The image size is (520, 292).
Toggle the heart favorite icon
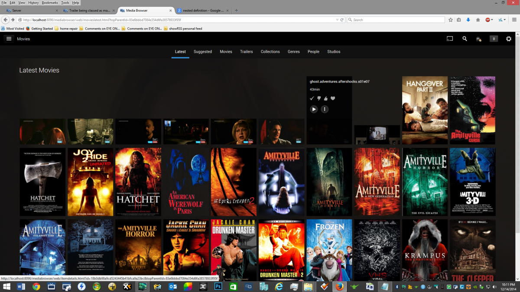tap(333, 99)
